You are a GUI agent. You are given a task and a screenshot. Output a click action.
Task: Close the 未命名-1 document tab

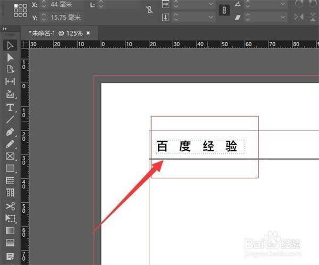click(x=88, y=33)
